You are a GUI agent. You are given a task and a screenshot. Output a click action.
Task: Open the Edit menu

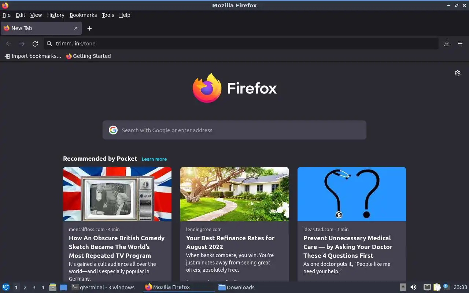[x=21, y=15]
